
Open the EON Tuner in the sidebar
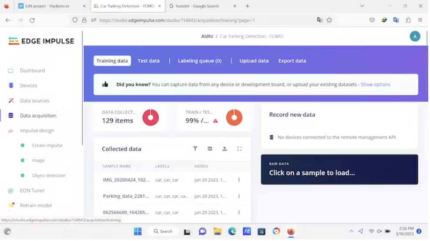(x=32, y=191)
